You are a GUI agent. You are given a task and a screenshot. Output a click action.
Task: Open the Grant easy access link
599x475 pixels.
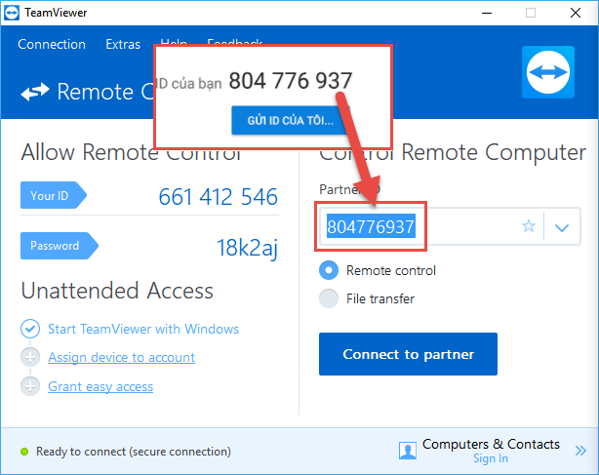[100, 386]
